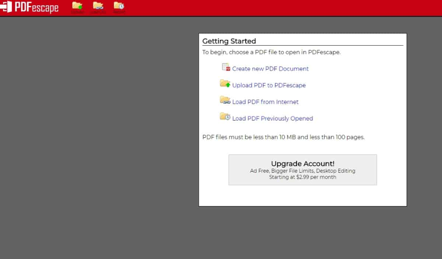Click the Recent folder icon in the top toolbar
Image resolution: width=442 pixels, height=259 pixels.
119,5
